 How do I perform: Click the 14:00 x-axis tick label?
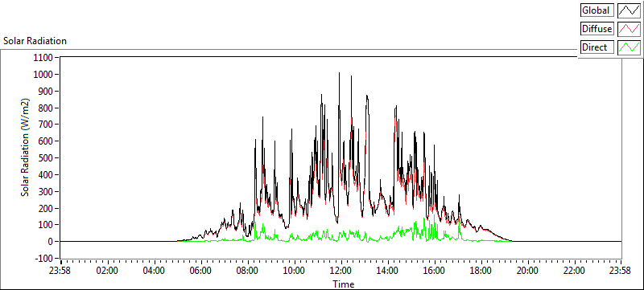pyautogui.click(x=387, y=271)
